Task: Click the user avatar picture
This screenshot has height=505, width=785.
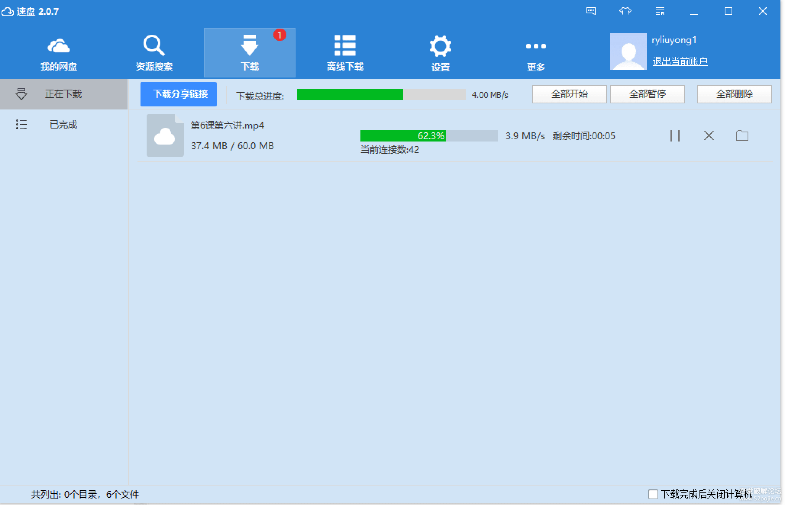Action: tap(628, 51)
